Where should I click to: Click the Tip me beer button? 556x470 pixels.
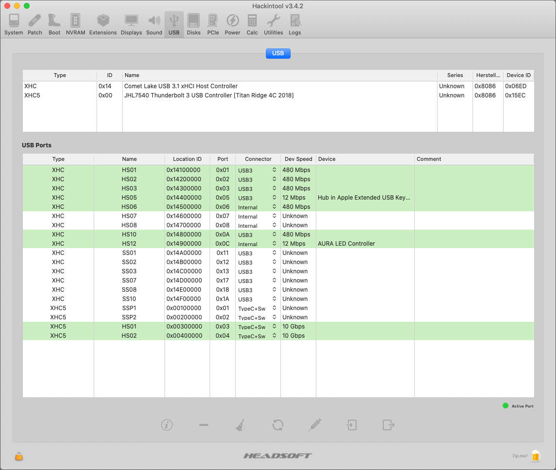coord(535,455)
